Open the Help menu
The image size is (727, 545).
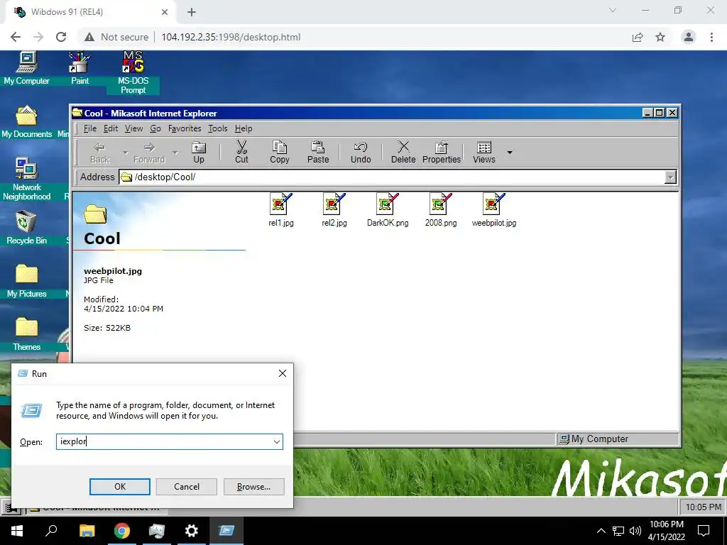244,128
